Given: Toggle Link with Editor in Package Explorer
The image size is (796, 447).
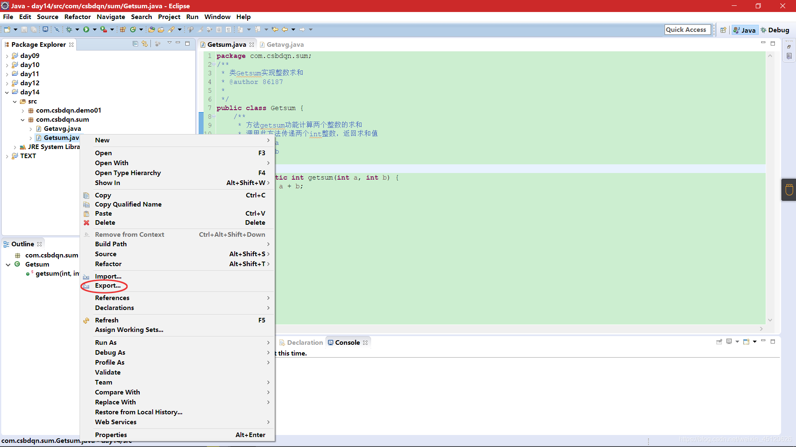Looking at the screenshot, I should 145,43.
